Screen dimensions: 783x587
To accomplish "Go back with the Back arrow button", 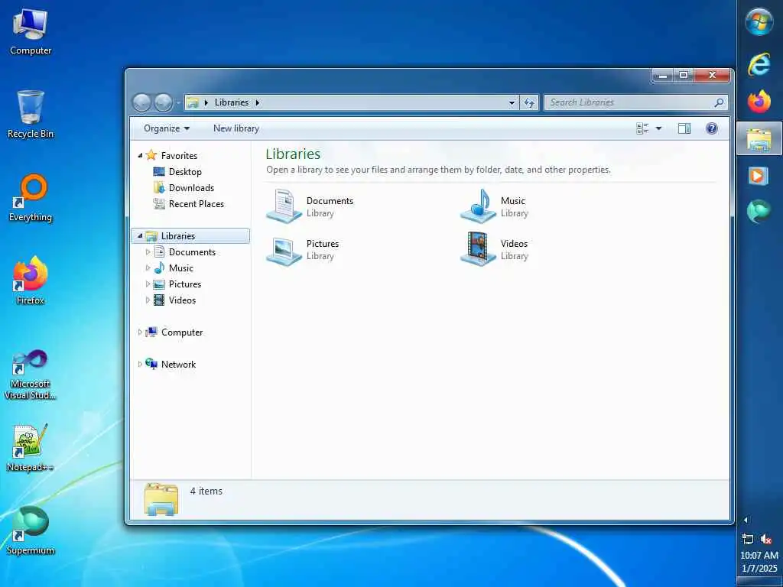I will coord(141,102).
